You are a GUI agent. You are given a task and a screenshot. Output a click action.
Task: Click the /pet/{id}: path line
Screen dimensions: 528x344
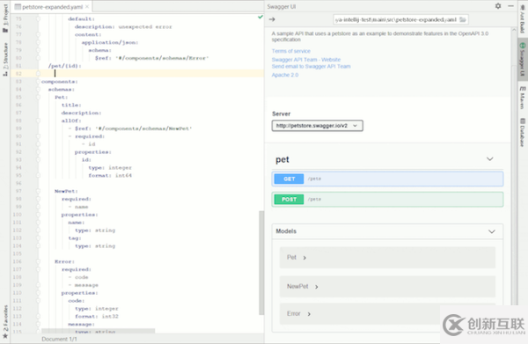64,66
